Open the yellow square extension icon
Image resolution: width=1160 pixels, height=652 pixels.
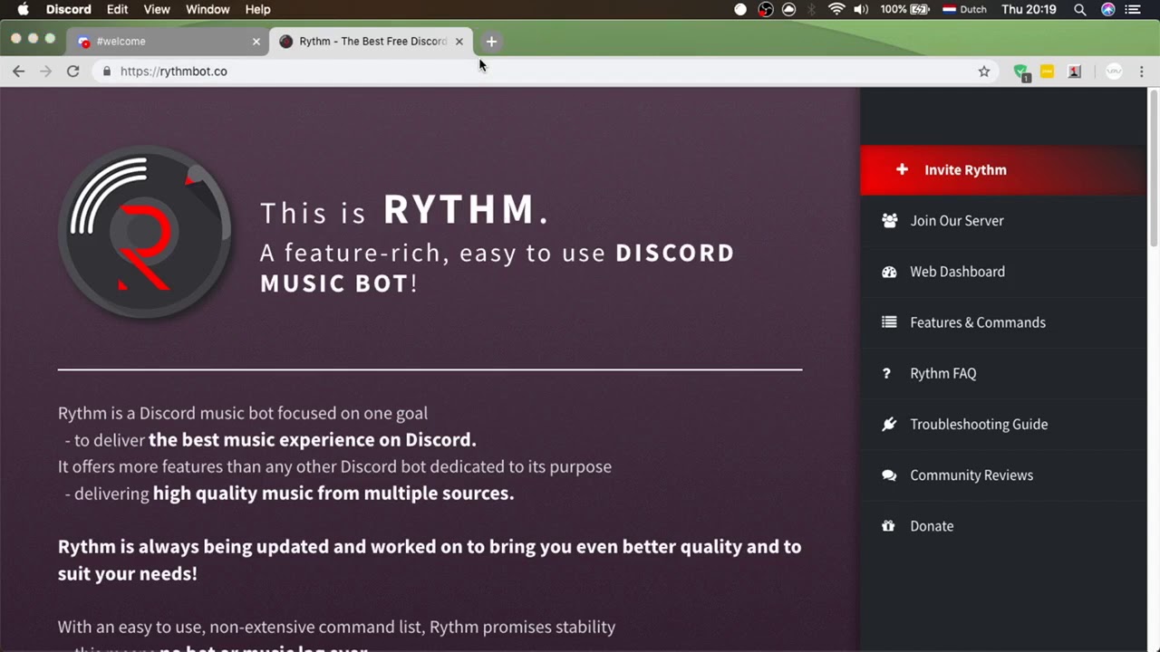1048,72
